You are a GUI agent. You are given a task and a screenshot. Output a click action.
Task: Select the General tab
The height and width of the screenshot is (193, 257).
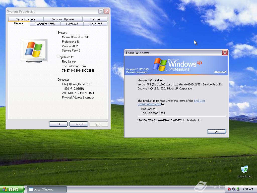click(19, 23)
